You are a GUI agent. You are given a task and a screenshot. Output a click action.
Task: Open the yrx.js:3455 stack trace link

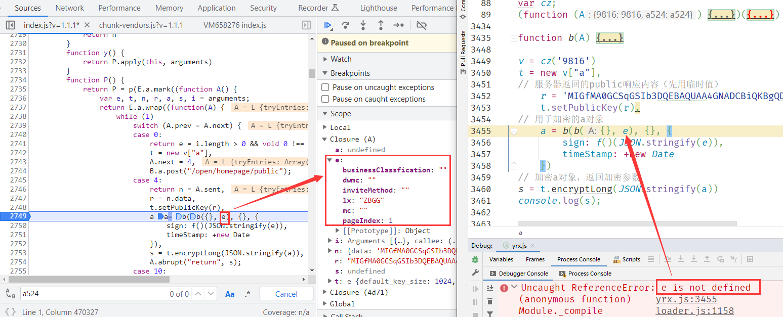(686, 299)
